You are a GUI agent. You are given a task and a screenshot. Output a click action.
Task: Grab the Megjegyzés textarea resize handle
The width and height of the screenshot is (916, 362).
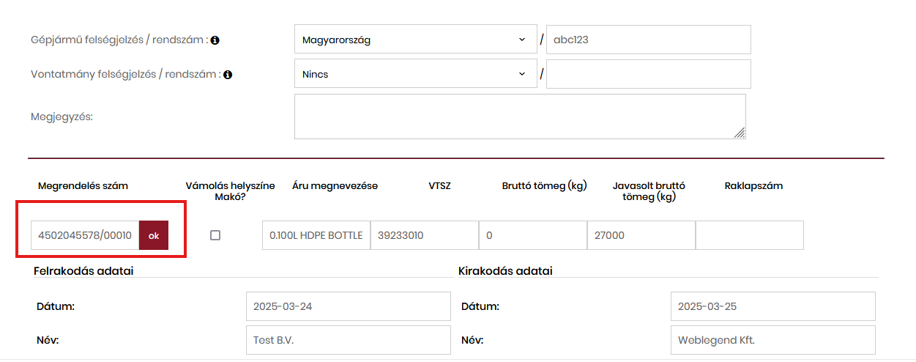pyautogui.click(x=740, y=133)
